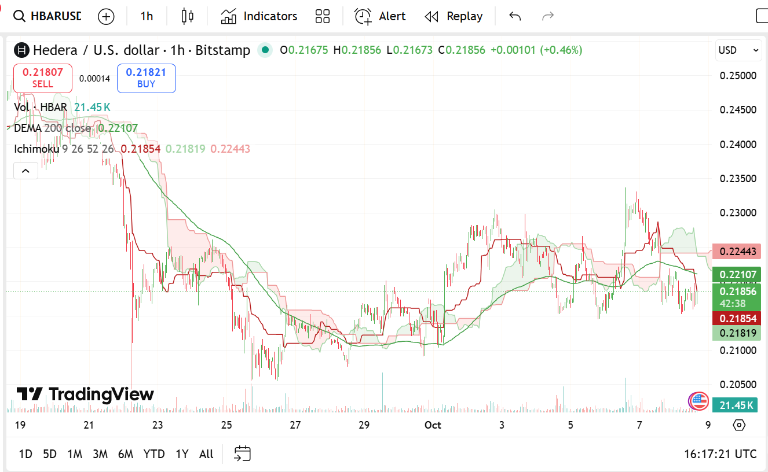
Task: Click the US flag economic event icon
Action: [x=698, y=400]
